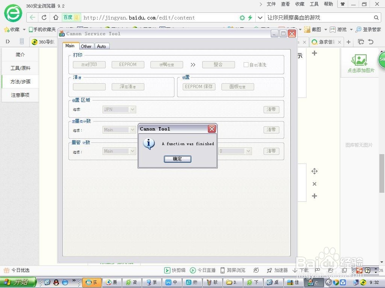
Task: Select 注意事项 in the left sidebar
Action: [x=20, y=95]
